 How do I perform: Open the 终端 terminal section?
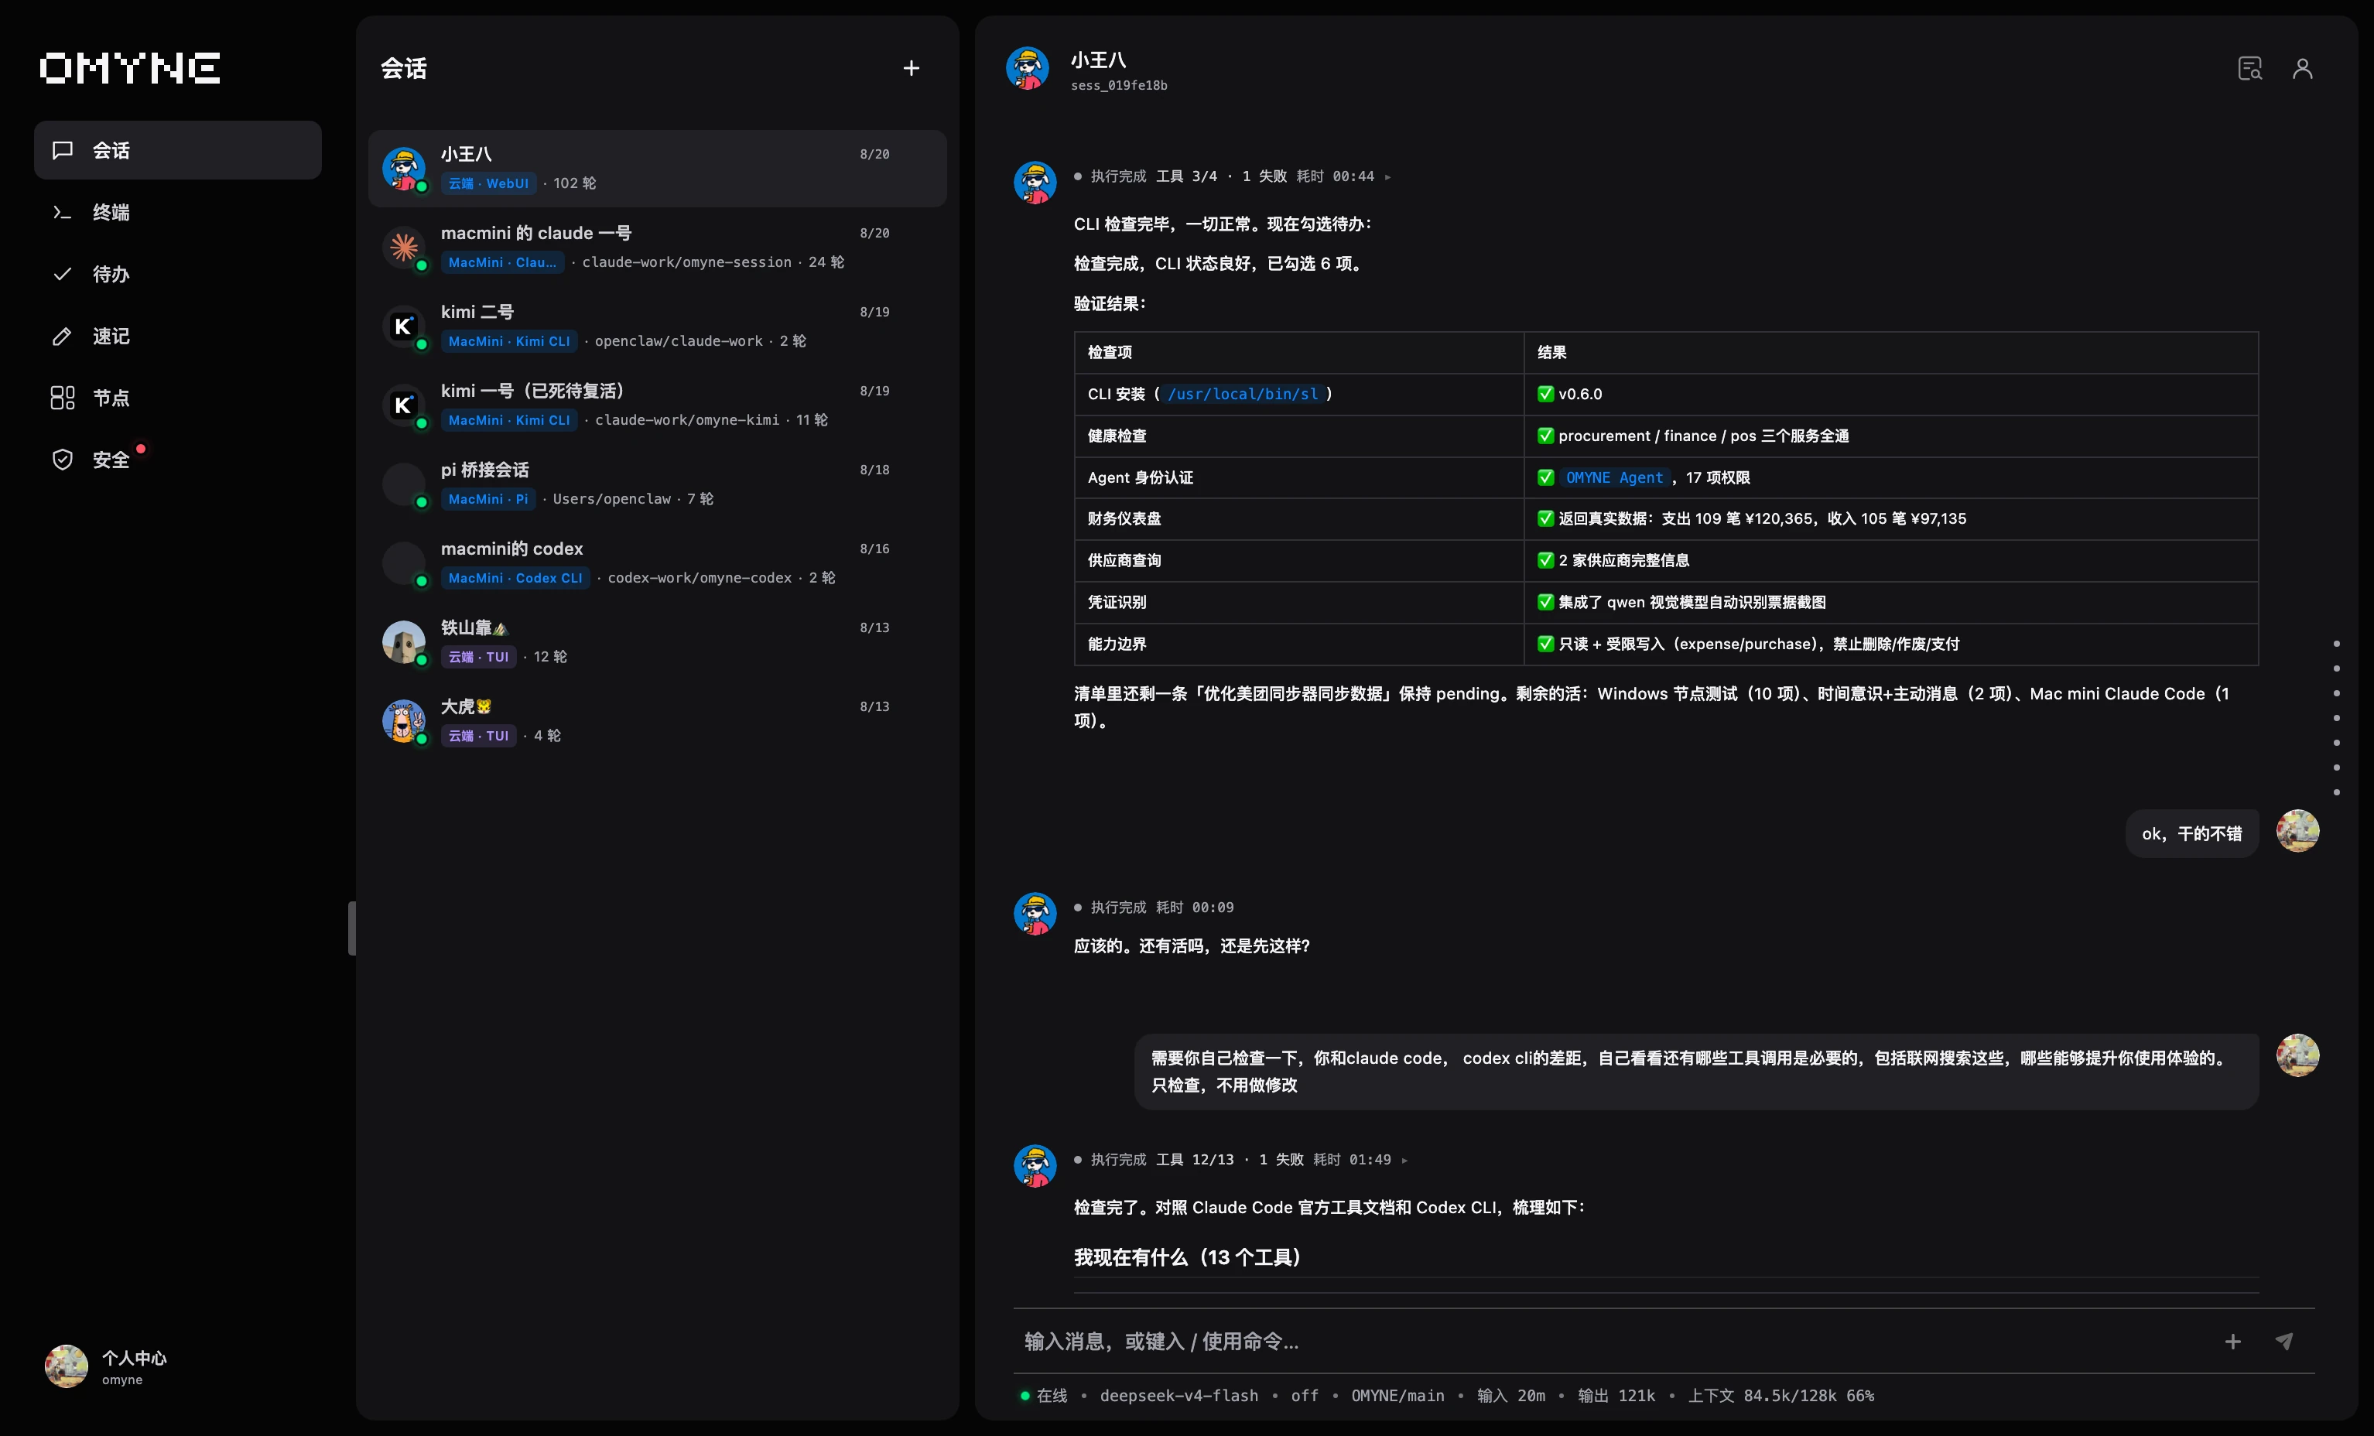pos(177,212)
